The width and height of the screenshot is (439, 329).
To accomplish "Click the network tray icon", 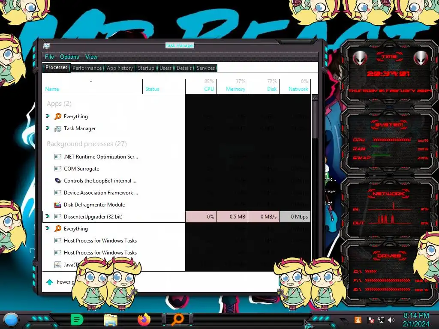I will coord(381,320).
